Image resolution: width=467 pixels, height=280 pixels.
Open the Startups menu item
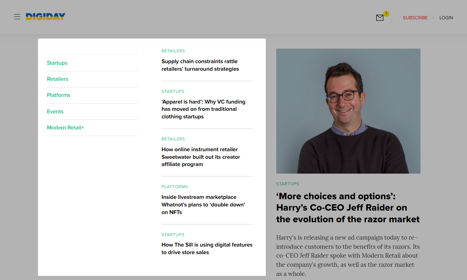pyautogui.click(x=57, y=63)
